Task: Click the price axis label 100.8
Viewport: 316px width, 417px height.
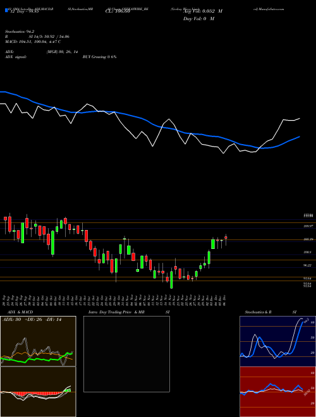Action: click(x=308, y=252)
